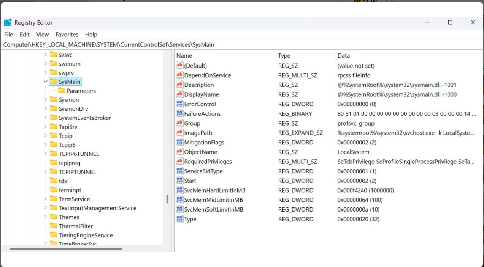
Task: Click the folder icon of Parameters subkey
Action: tap(62, 91)
